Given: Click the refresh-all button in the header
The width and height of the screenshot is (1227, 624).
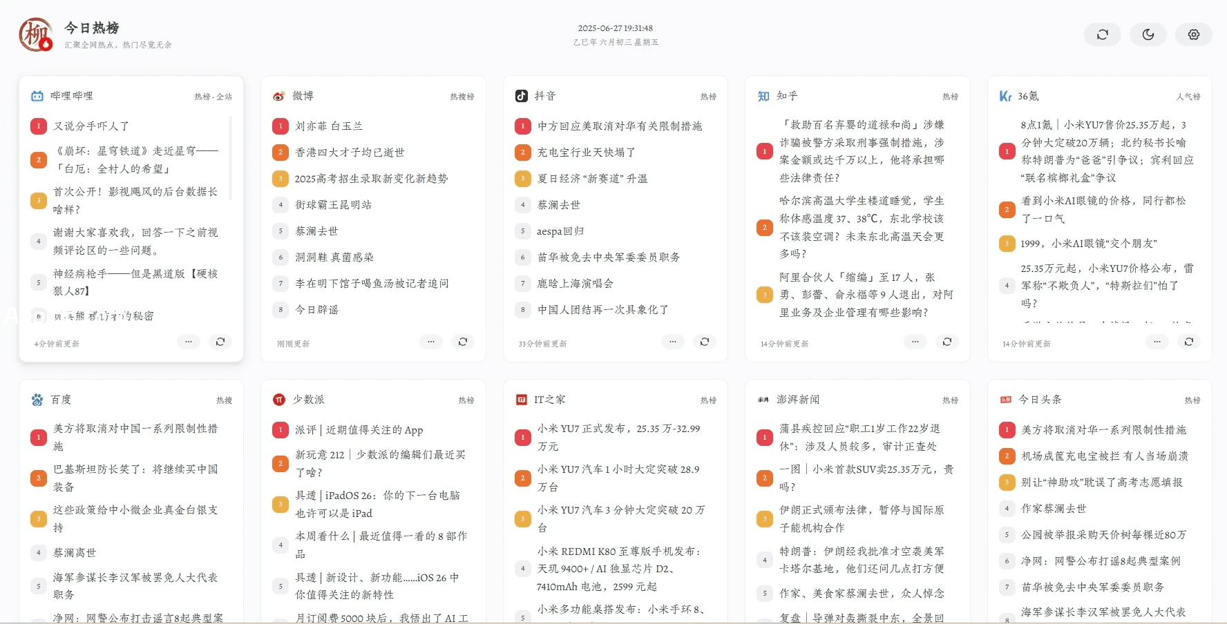Looking at the screenshot, I should 1103,35.
